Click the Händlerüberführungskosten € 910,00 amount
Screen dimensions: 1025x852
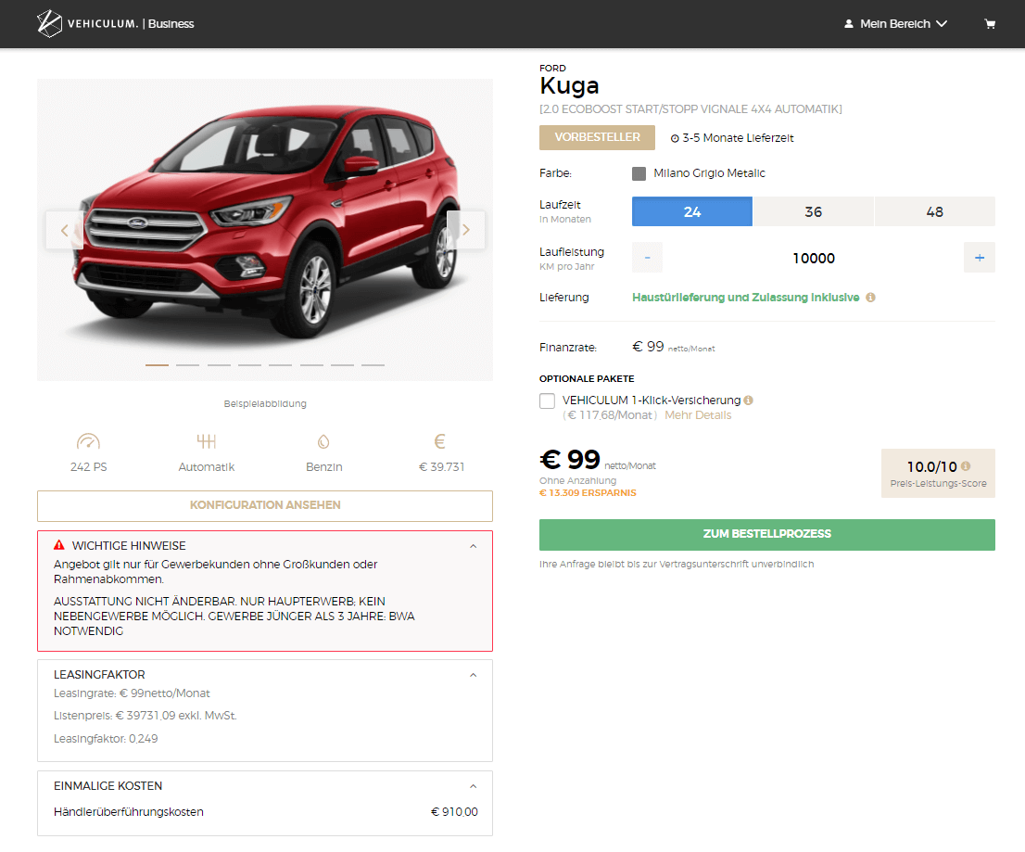454,812
